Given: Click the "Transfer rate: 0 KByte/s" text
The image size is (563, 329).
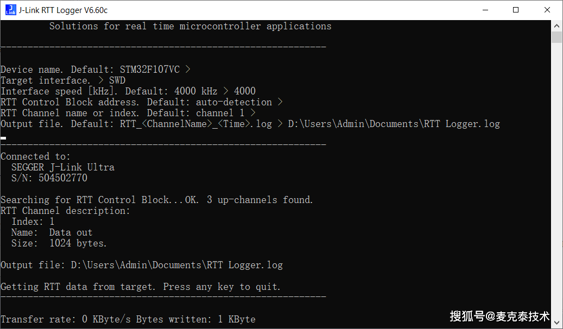Looking at the screenshot, I should 65,319.
